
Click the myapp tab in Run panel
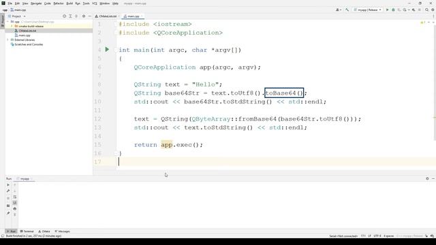25,179
